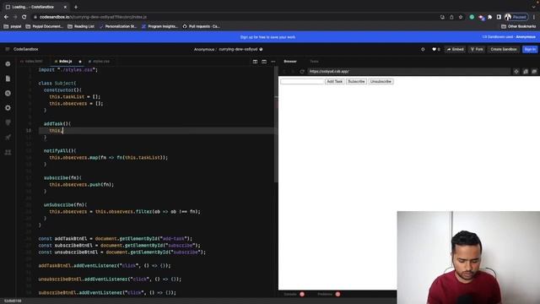Go back in the preview browser
Viewport: 540px width, 304px height.
click(284, 71)
